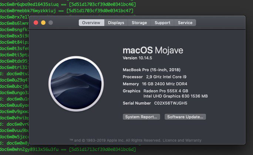This screenshot has width=253, height=155.
Task: Open the Storage tab
Action: coord(139,23)
